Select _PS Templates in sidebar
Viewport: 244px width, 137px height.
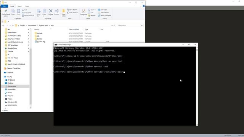(13, 45)
